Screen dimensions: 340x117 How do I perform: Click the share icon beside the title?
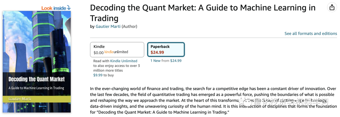(x=332, y=8)
